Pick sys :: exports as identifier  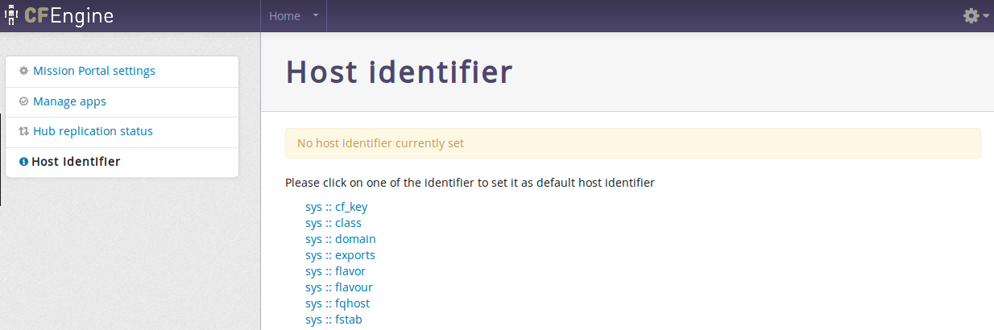point(340,255)
